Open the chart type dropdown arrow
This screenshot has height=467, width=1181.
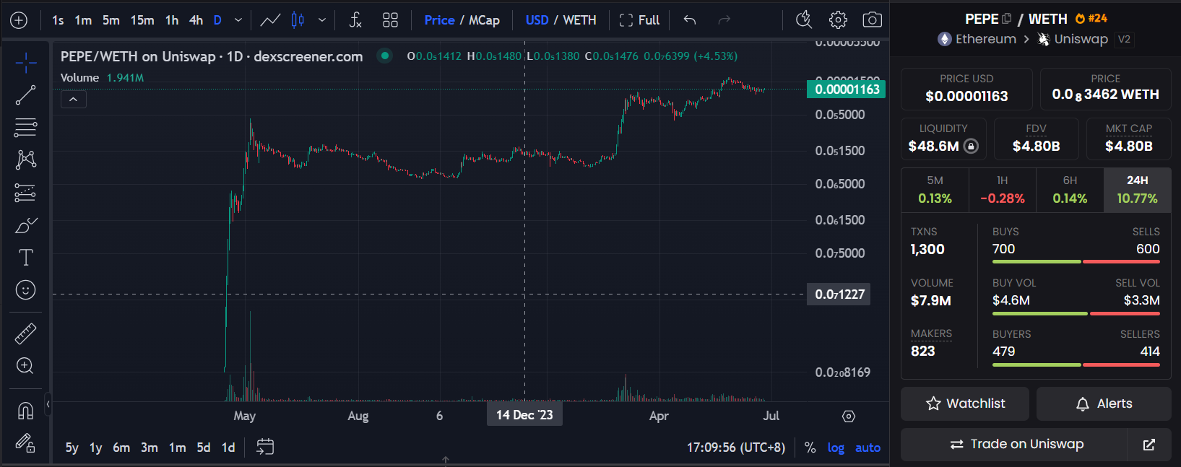322,20
